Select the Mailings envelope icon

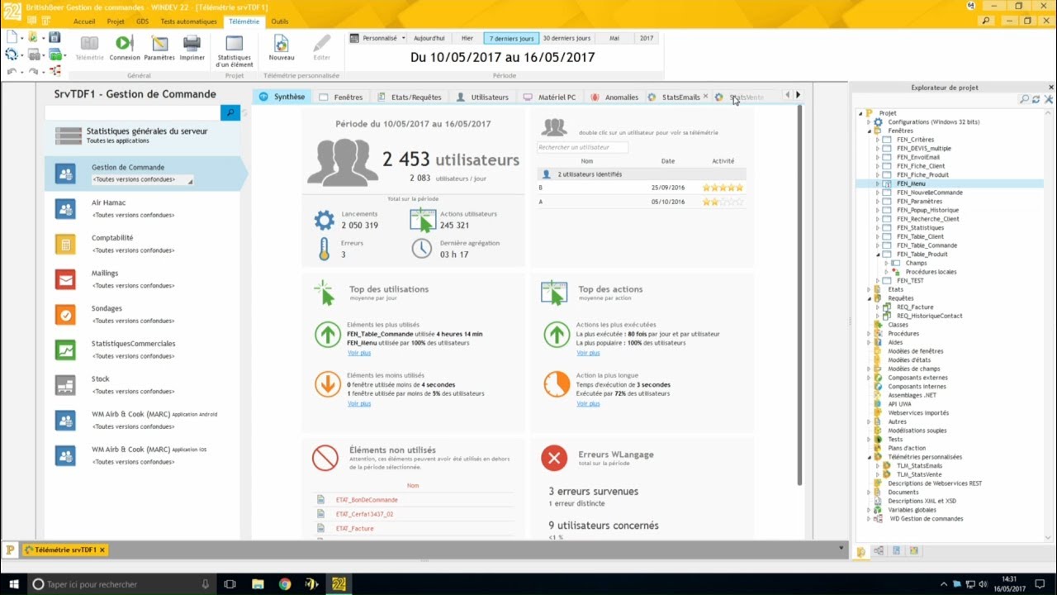coord(65,279)
